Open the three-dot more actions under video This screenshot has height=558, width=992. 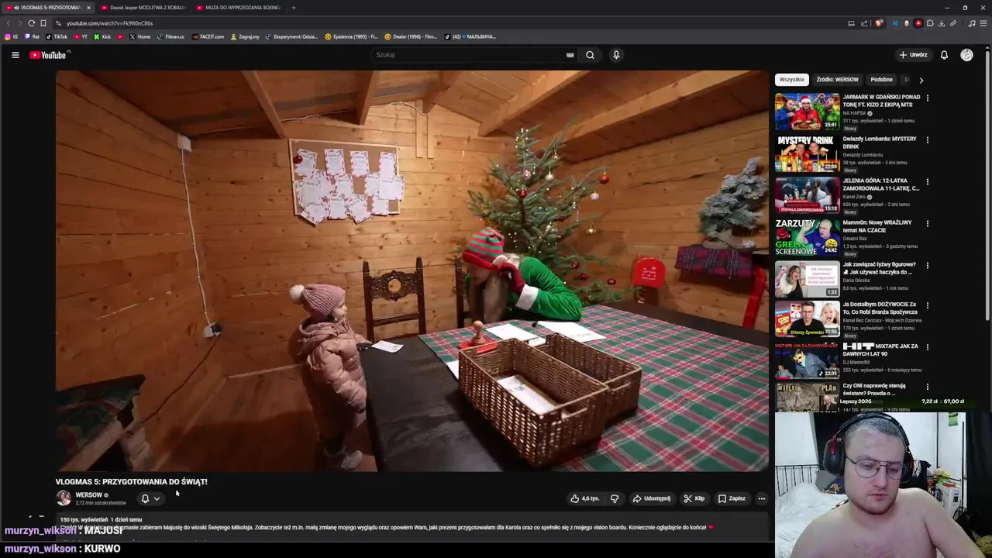click(762, 498)
